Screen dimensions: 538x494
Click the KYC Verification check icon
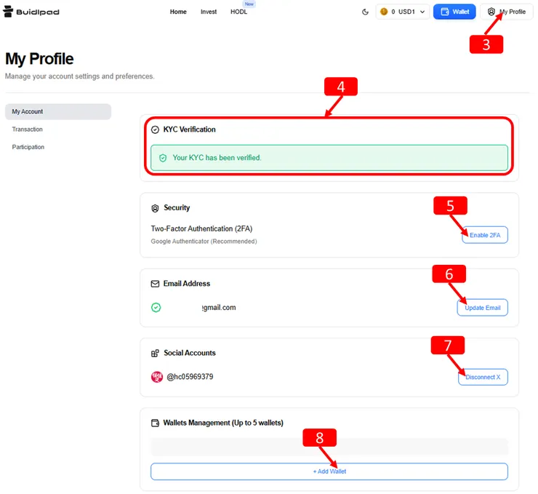coord(155,130)
